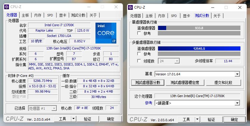Click bus speed value 99.98 MHz
Viewport: 250px width, 126px height.
[43, 91]
